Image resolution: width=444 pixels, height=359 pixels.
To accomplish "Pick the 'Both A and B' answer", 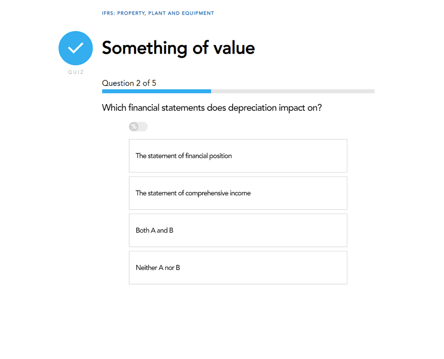I will [x=238, y=230].
